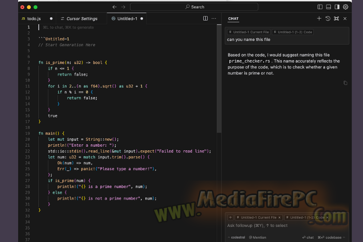This screenshot has height=242, width=363.
Task: Toggle the primary sidebar layout icon
Action: 320,7
